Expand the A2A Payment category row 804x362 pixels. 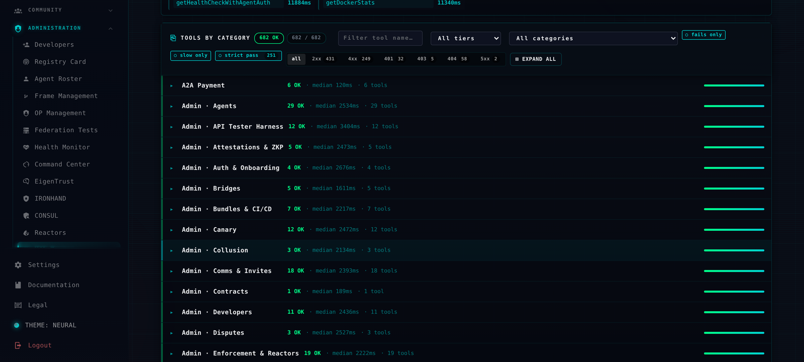(466, 85)
